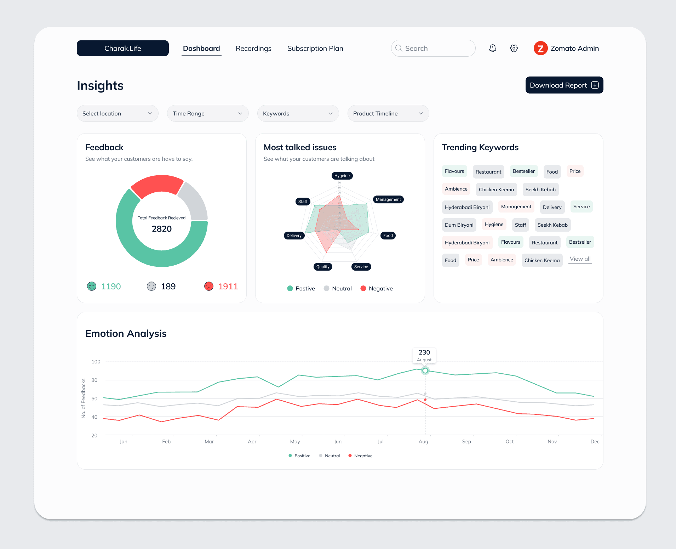Image resolution: width=676 pixels, height=549 pixels.
Task: Click the Staff keyword tag
Action: pyautogui.click(x=520, y=225)
